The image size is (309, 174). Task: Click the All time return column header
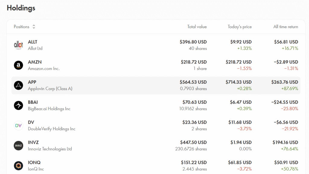click(285, 27)
